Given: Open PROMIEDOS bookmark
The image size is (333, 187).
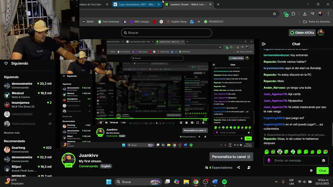Looking at the screenshot, I should point(214,22).
